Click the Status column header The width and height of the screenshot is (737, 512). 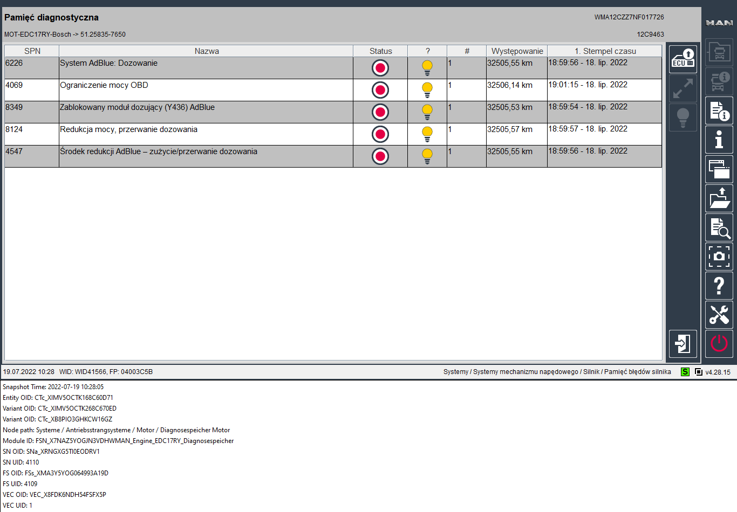click(381, 51)
